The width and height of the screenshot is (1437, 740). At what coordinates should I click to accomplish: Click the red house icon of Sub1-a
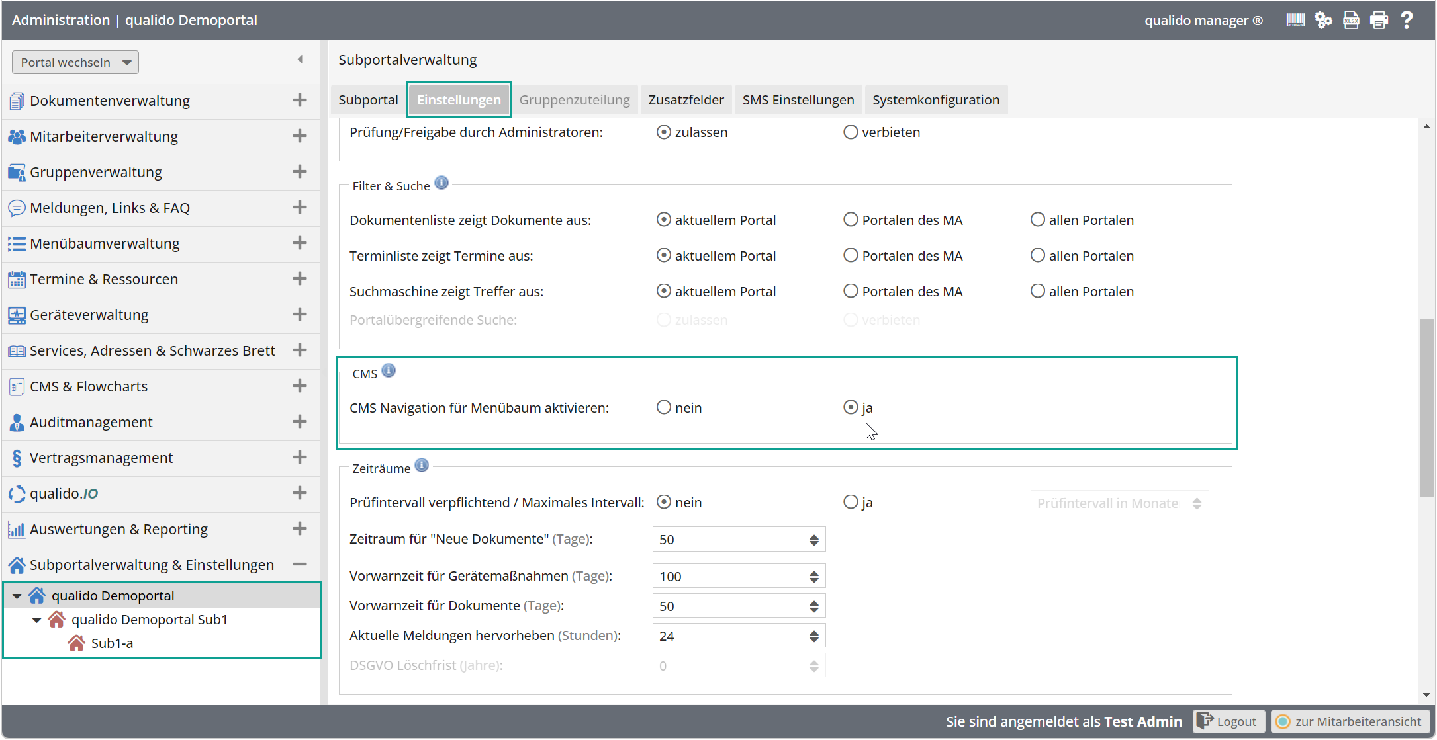coord(76,643)
